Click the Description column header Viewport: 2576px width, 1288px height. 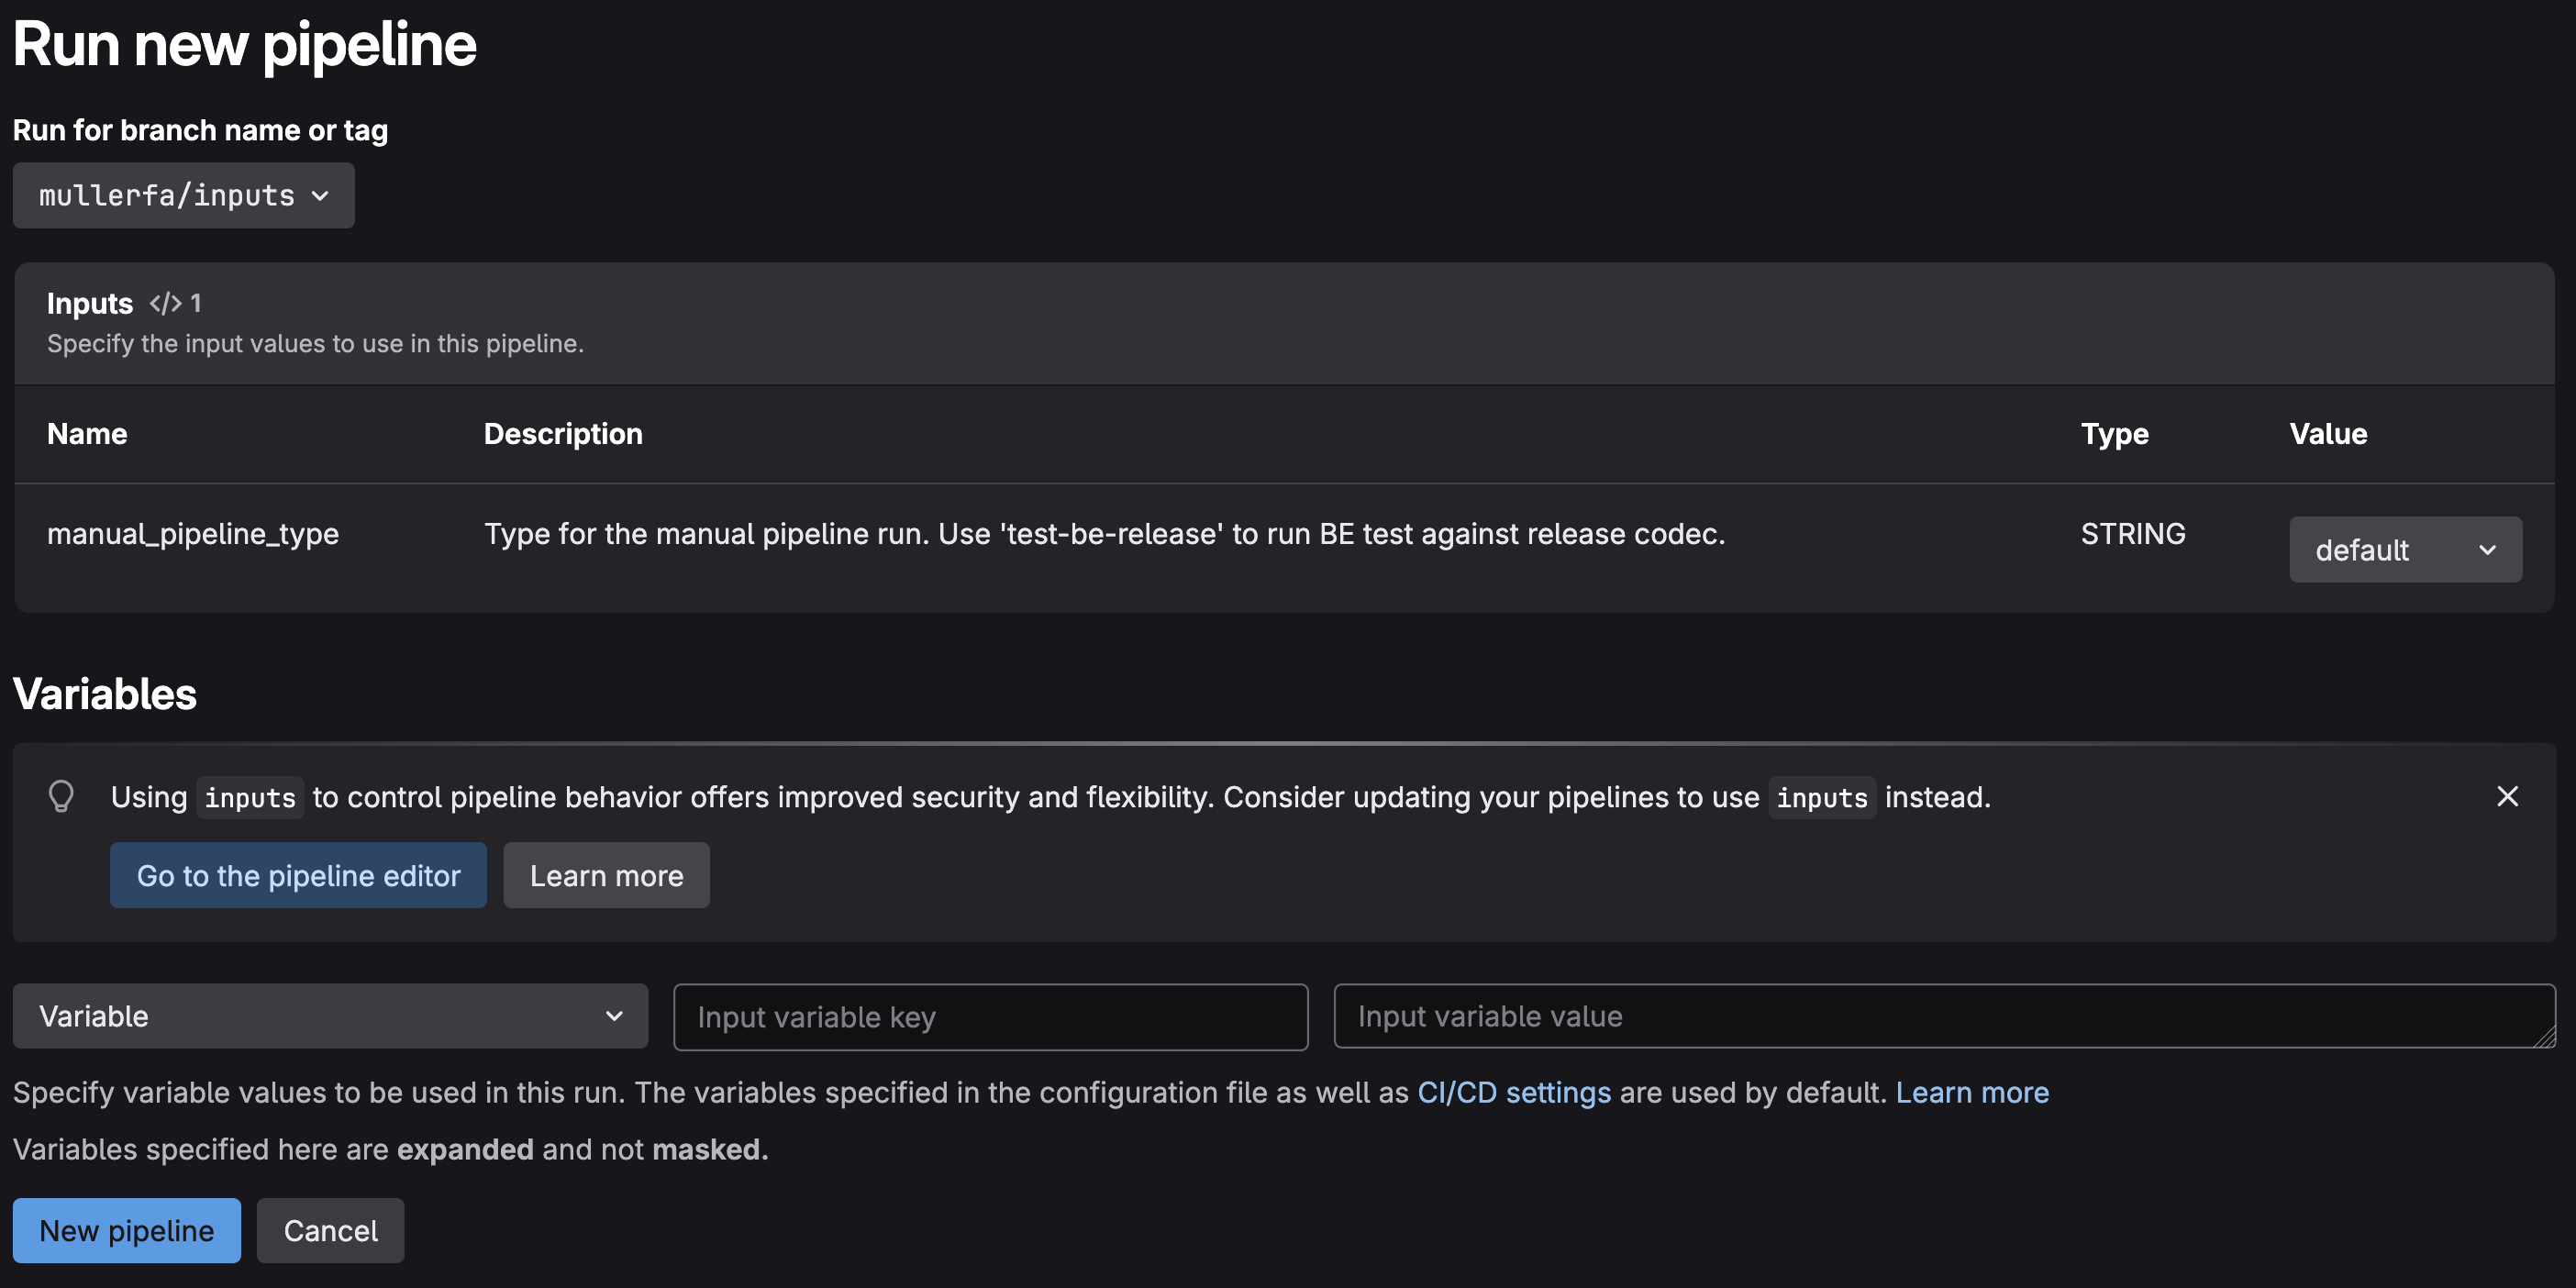click(x=563, y=434)
